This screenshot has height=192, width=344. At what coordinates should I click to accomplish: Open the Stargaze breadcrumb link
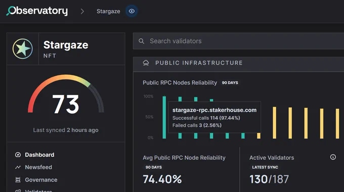click(108, 11)
